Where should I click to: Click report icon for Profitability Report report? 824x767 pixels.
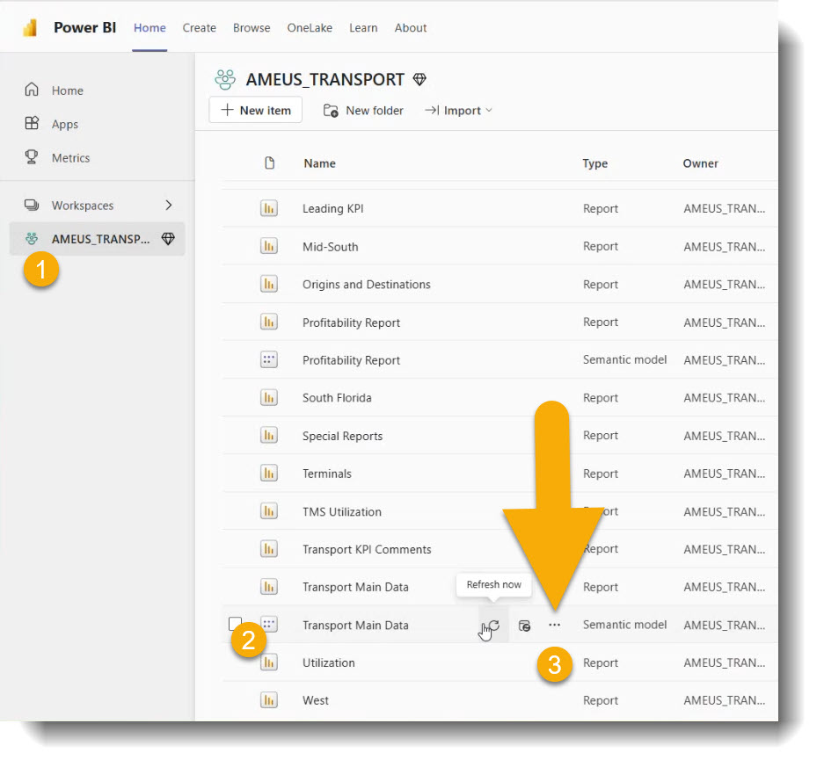click(269, 322)
